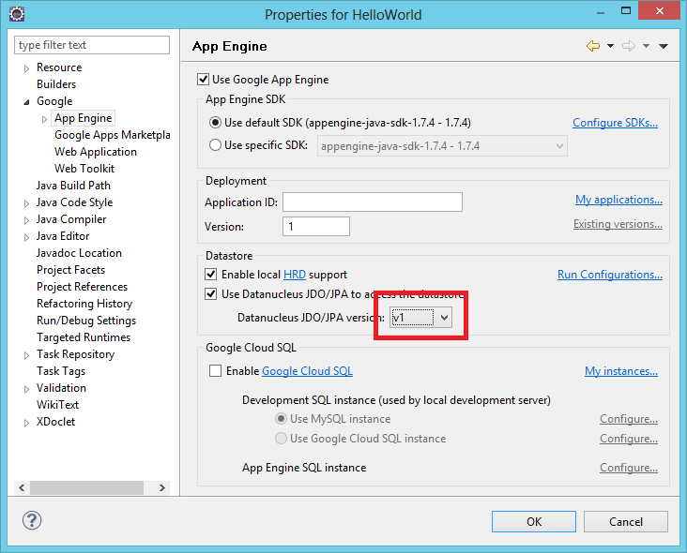Click the Cancel button

point(626,521)
